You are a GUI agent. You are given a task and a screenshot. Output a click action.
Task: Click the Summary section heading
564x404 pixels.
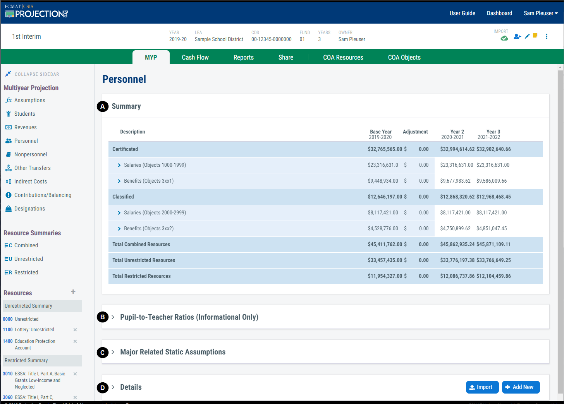[126, 106]
